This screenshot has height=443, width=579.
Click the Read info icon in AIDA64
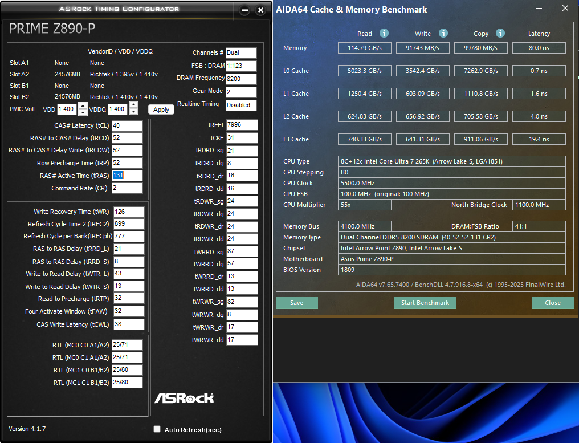(384, 33)
